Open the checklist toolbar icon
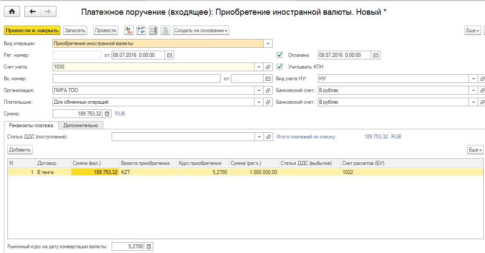The height and width of the screenshot is (253, 485). coord(141,30)
